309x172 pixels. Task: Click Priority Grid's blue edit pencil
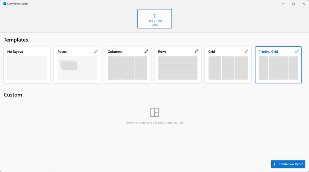coord(297,51)
